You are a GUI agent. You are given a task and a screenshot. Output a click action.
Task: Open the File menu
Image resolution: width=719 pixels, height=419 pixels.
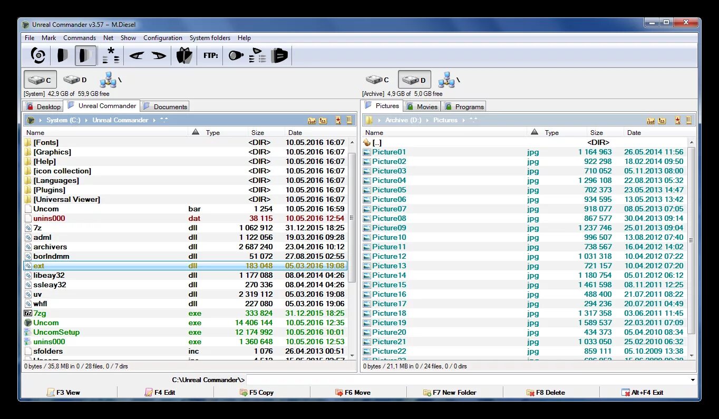point(30,38)
